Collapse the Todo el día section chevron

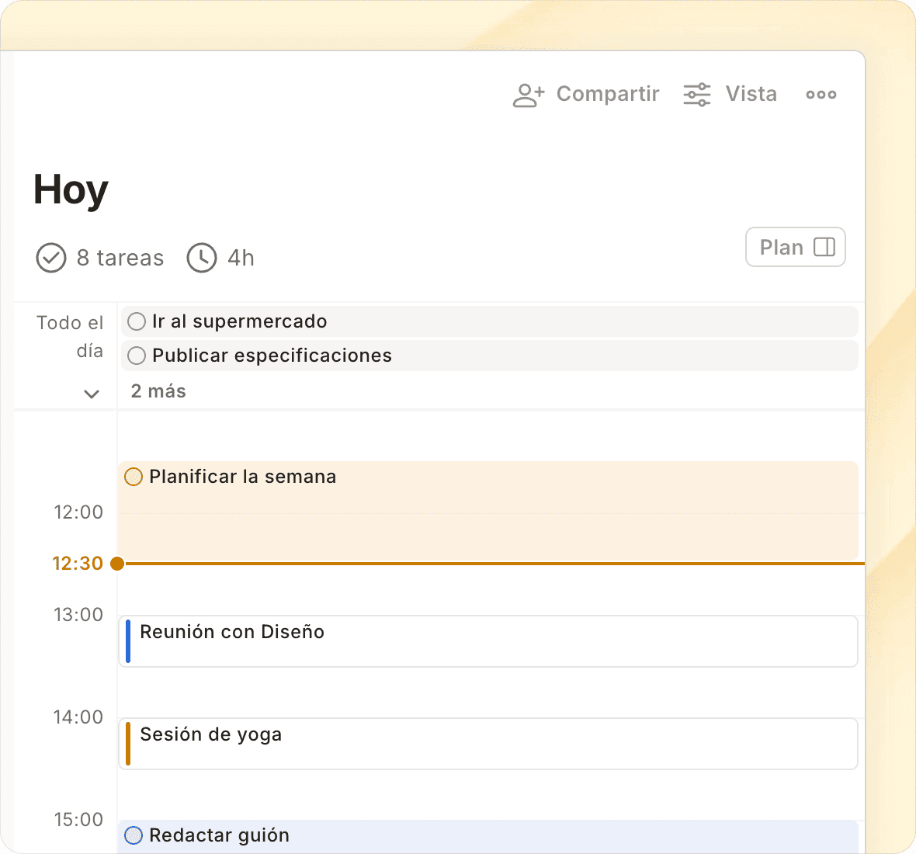pyautogui.click(x=92, y=394)
